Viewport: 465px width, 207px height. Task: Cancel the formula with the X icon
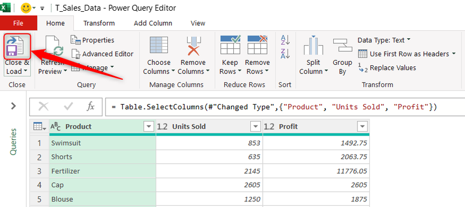pyautogui.click(x=43, y=107)
